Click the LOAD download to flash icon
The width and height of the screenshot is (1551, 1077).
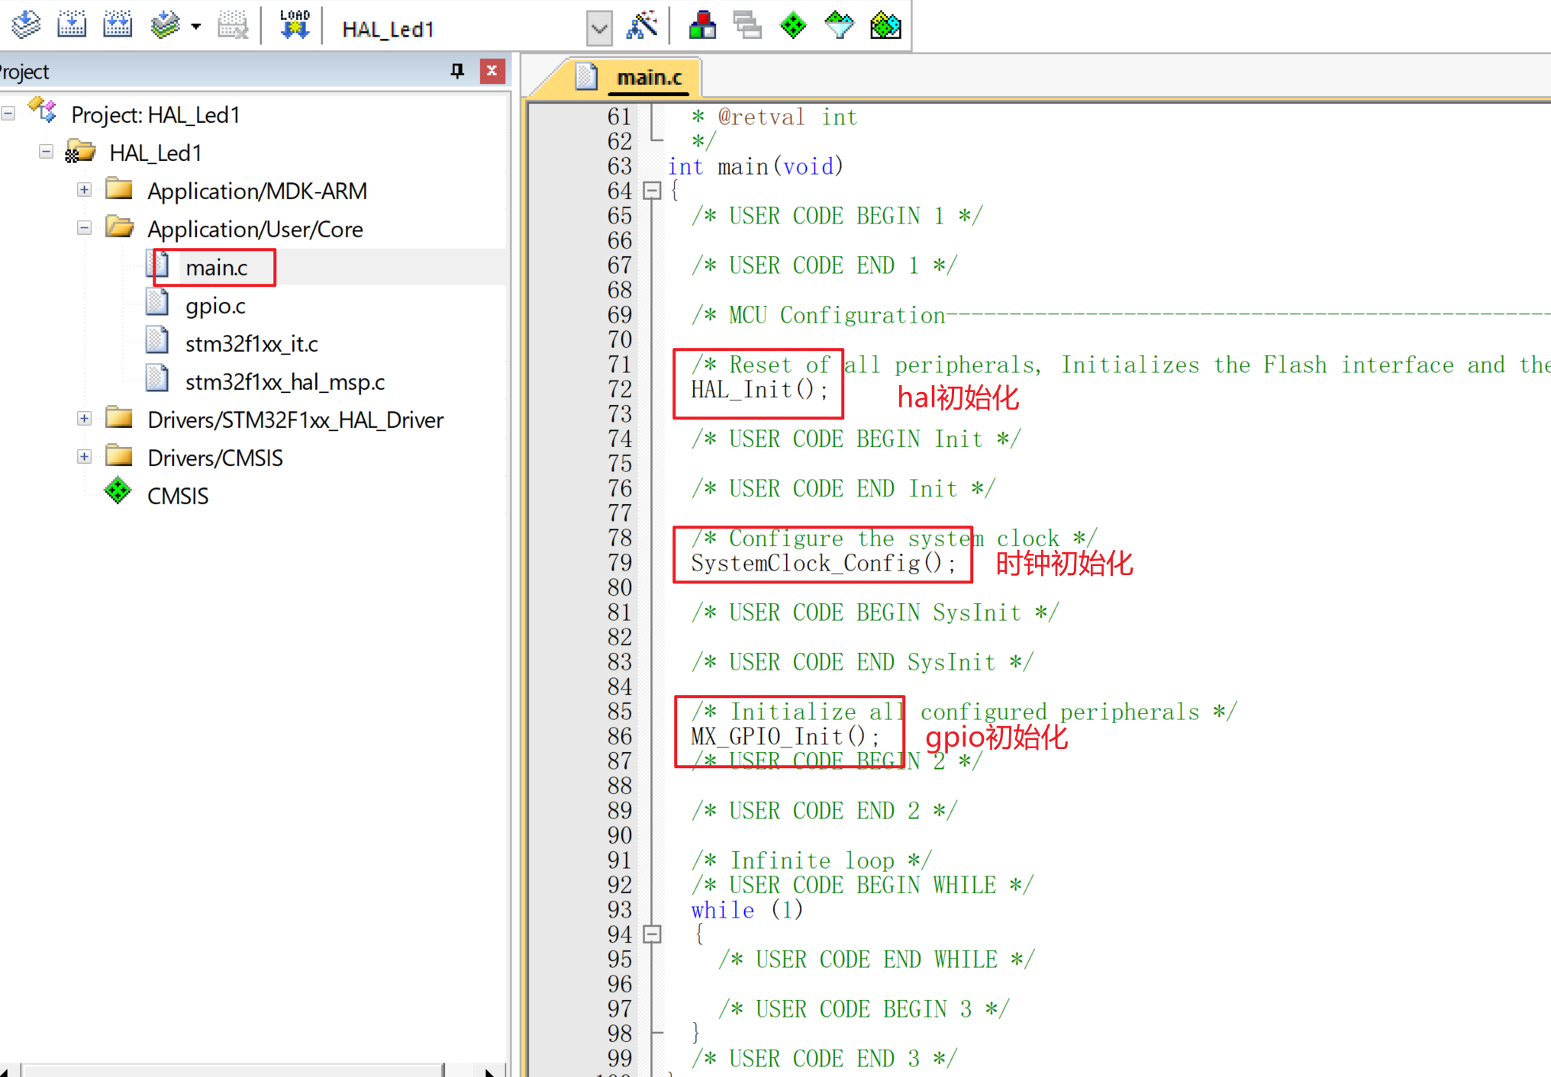295,25
